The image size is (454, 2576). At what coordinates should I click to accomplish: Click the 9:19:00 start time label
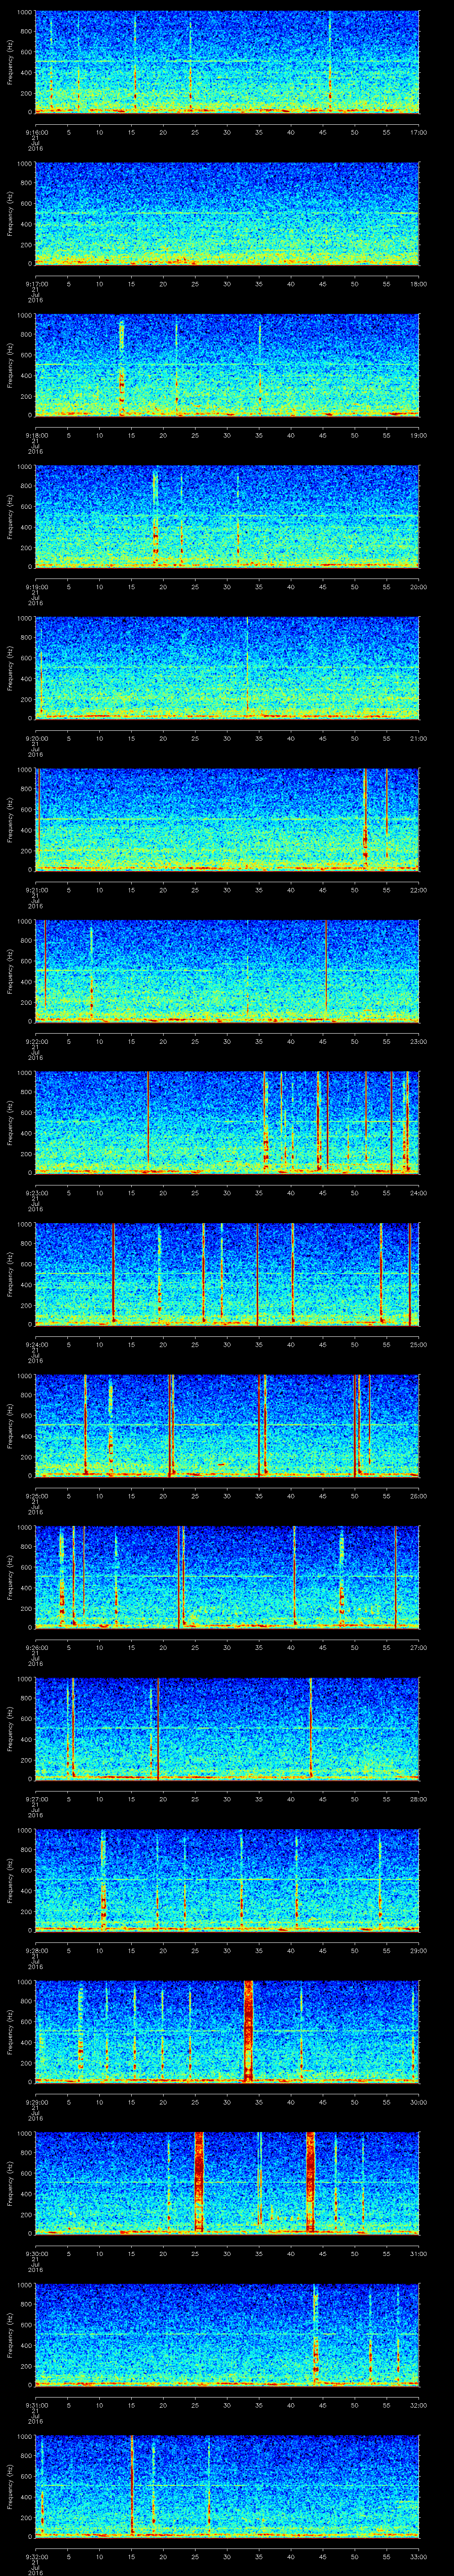tap(36, 587)
